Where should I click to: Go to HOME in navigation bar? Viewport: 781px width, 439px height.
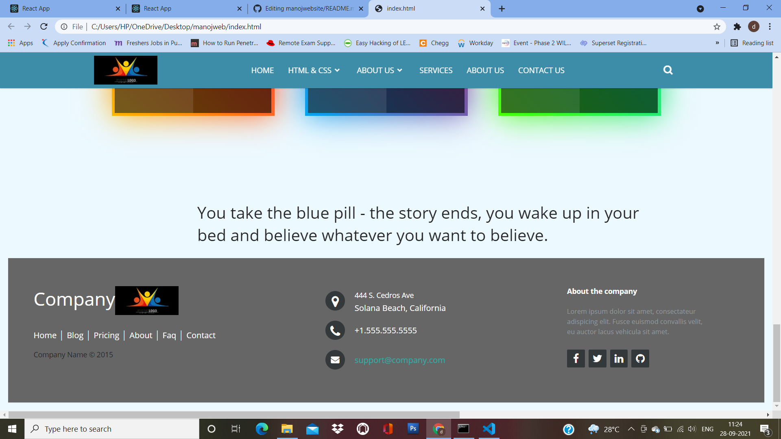(262, 70)
